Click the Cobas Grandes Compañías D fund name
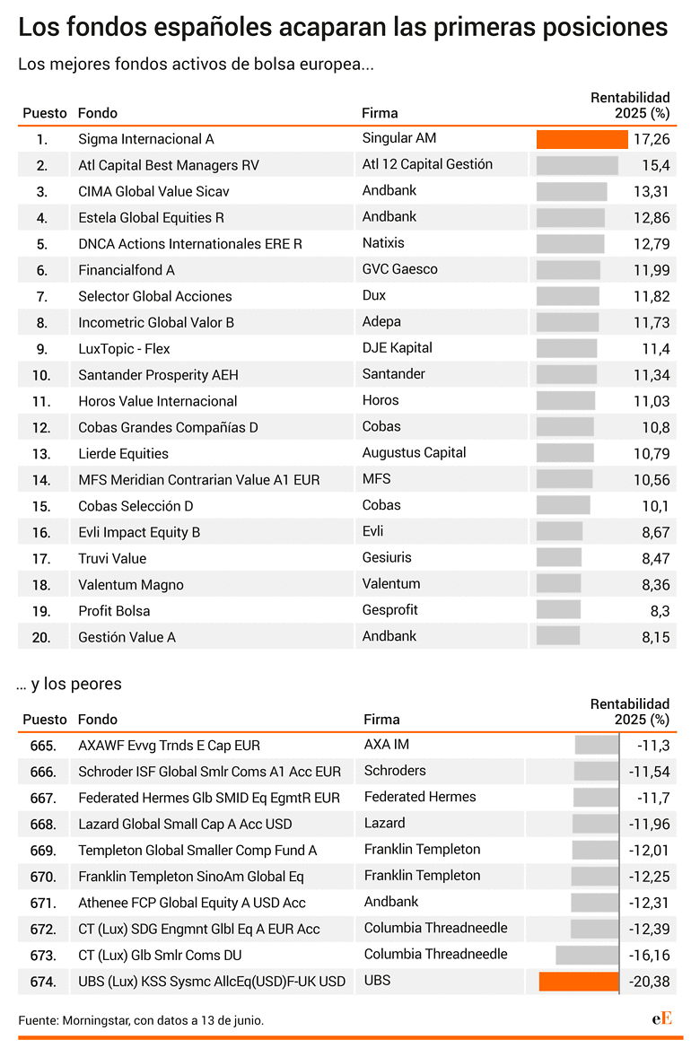This screenshot has width=691, height=1057. [x=168, y=427]
